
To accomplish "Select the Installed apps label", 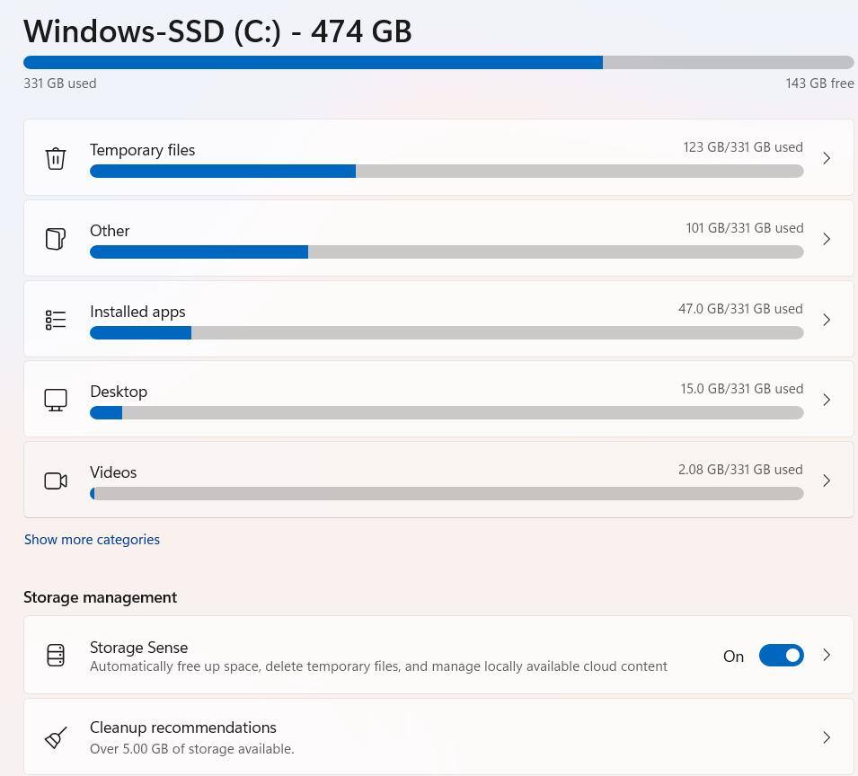I will (x=137, y=312).
